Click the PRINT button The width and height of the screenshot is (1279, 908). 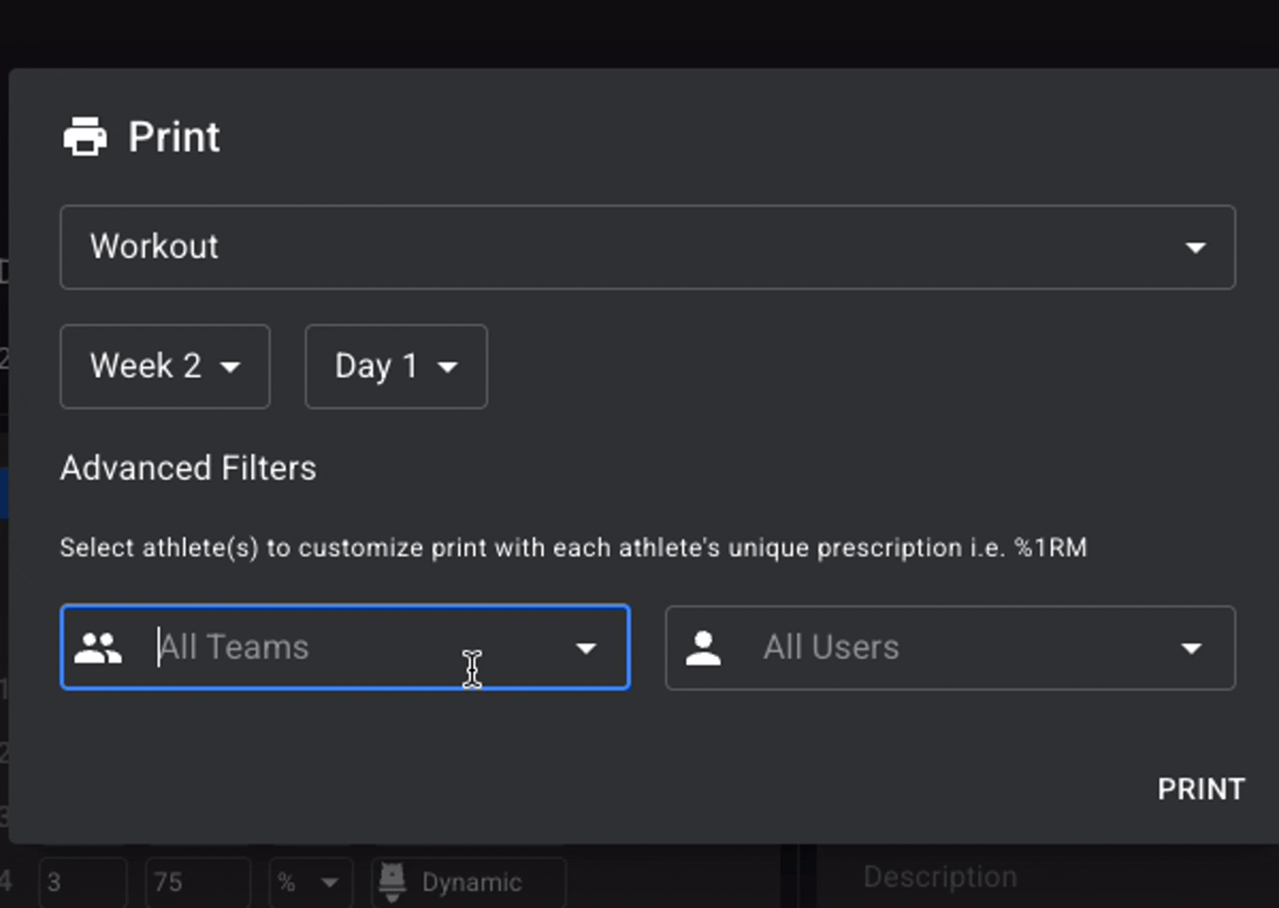pyautogui.click(x=1201, y=789)
